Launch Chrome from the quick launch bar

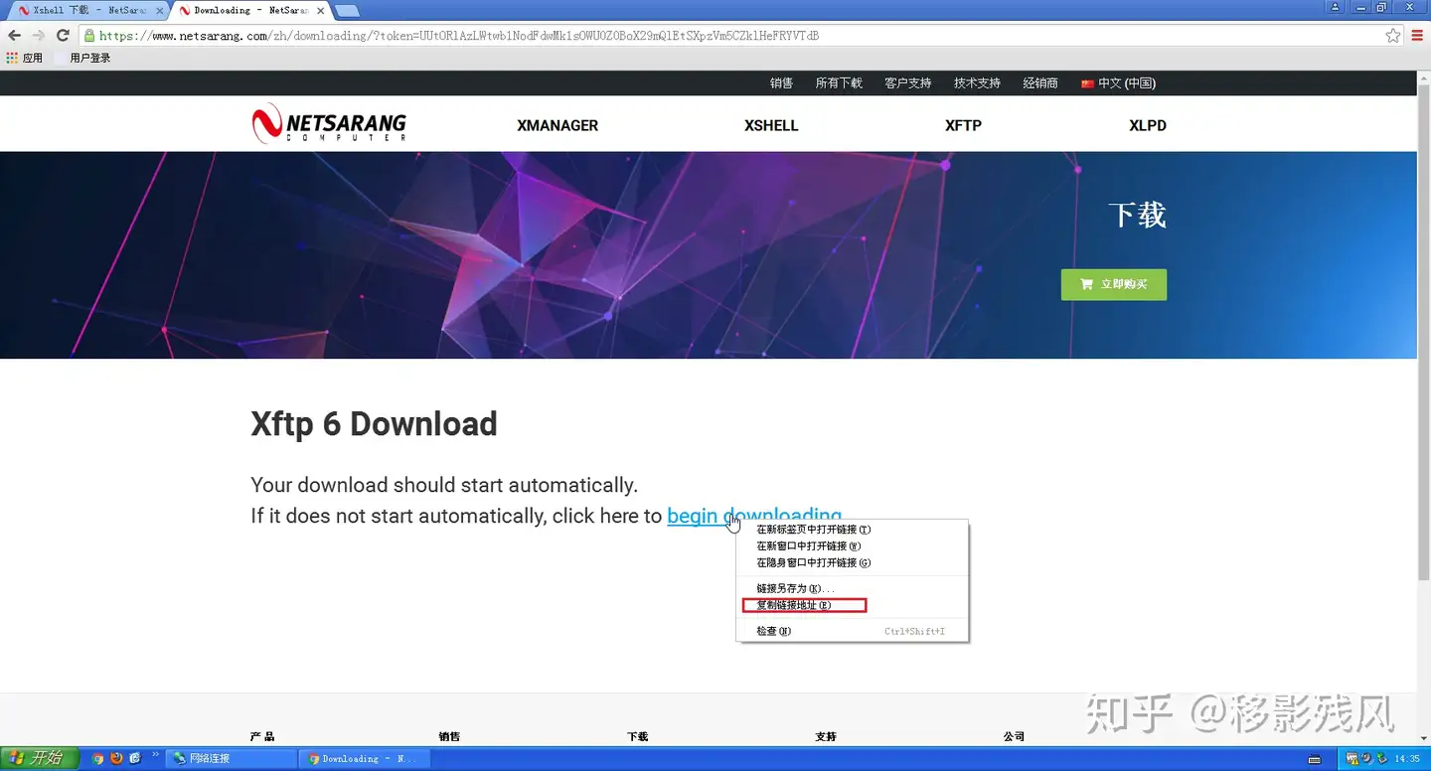click(97, 758)
